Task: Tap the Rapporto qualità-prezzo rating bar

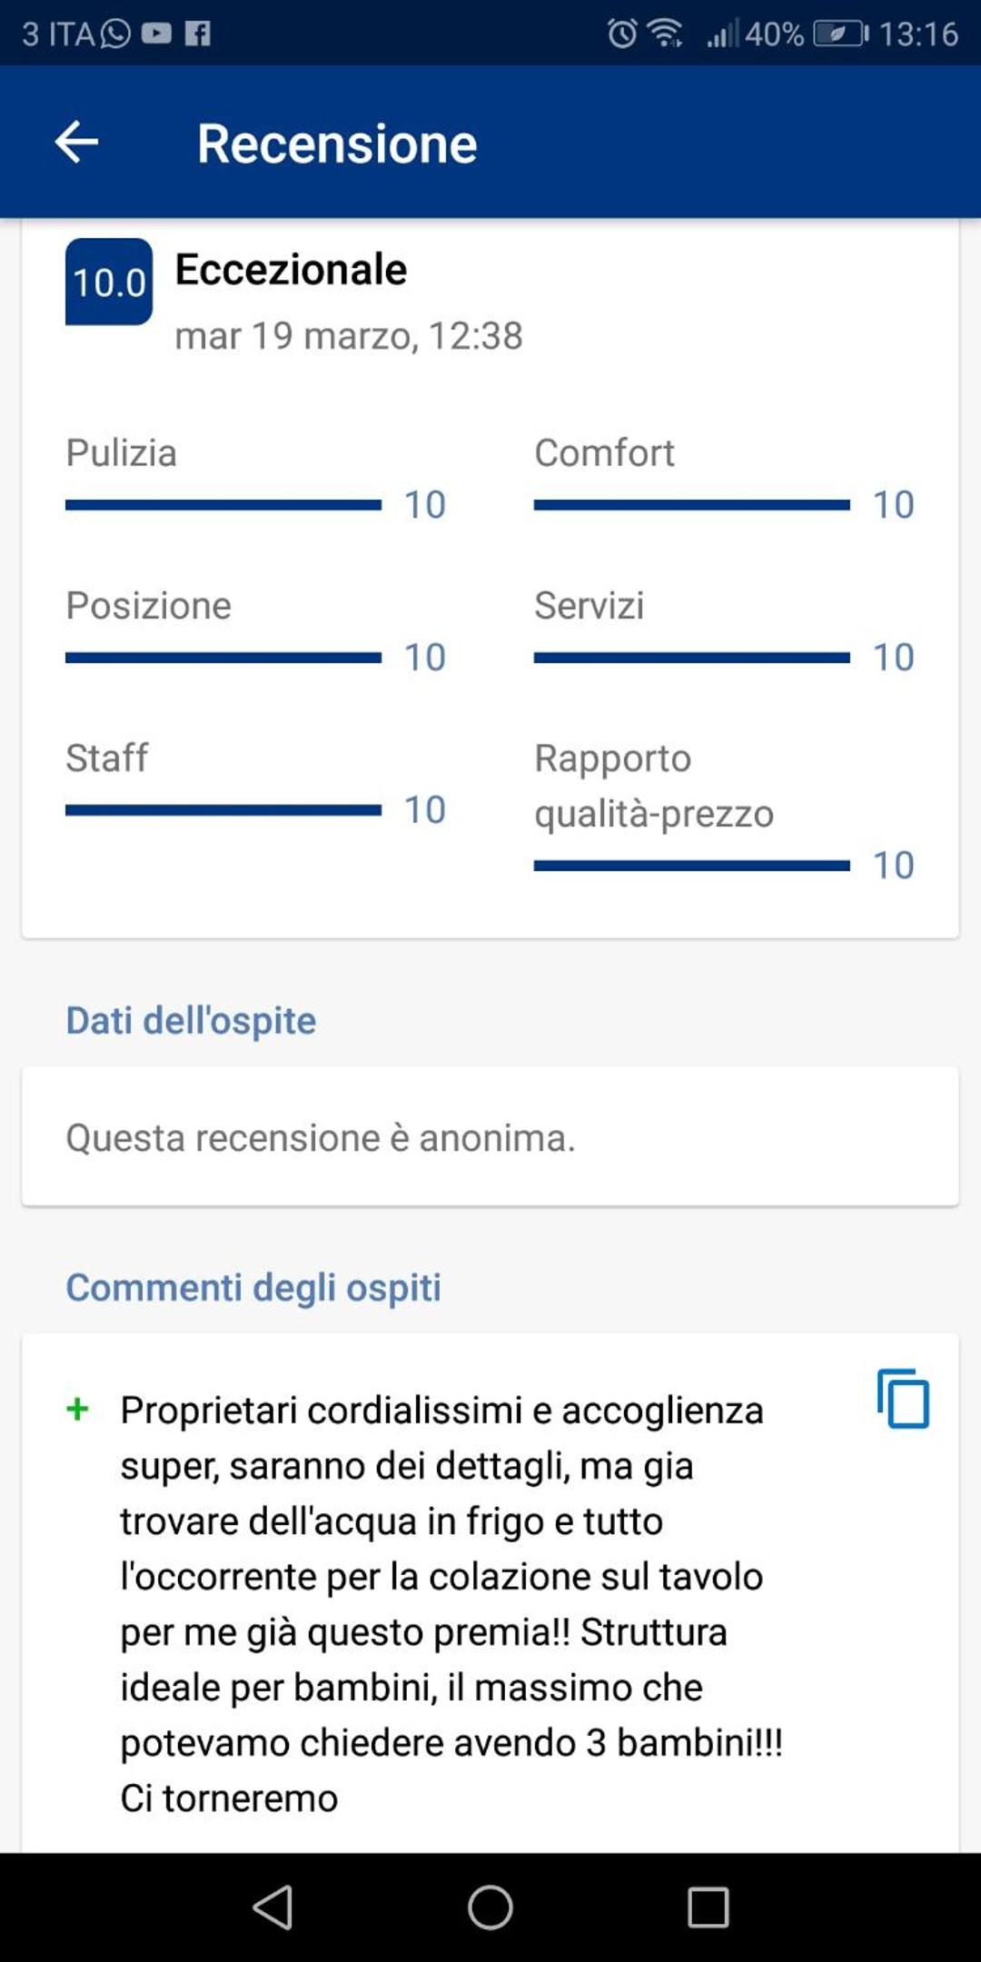Action: tap(692, 866)
